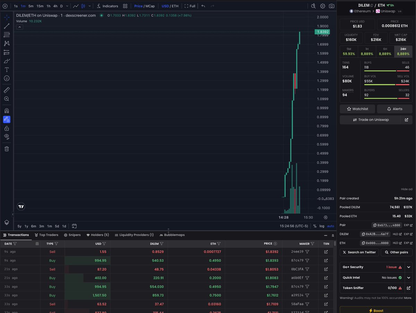
Task: Open the quick search icon in toolbar
Action: click(x=313, y=6)
